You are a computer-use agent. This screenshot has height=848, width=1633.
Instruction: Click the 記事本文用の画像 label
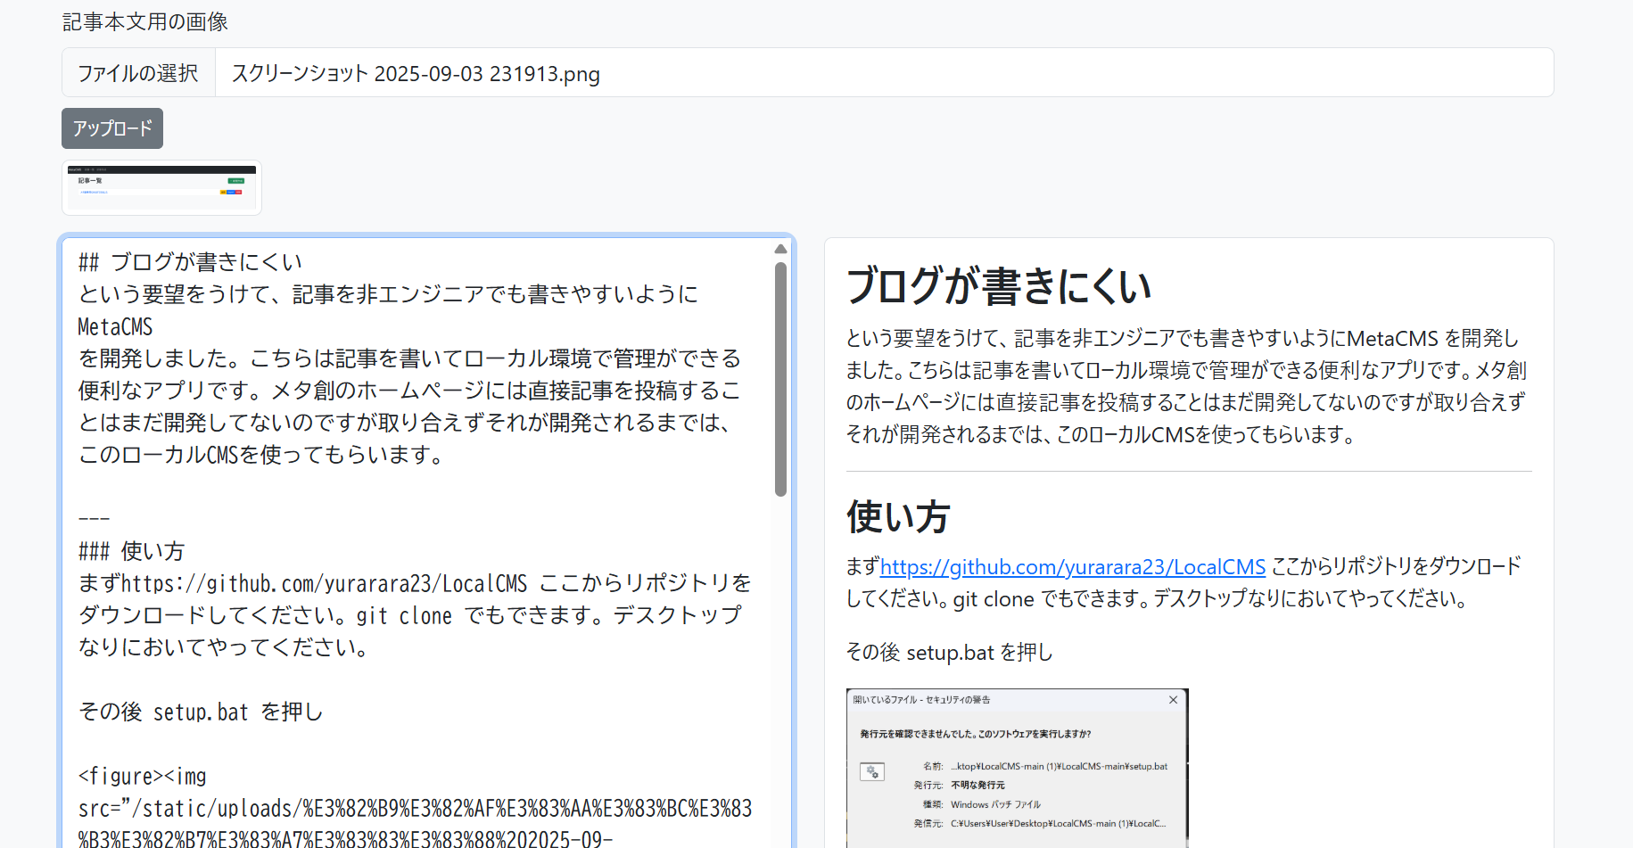tap(145, 22)
